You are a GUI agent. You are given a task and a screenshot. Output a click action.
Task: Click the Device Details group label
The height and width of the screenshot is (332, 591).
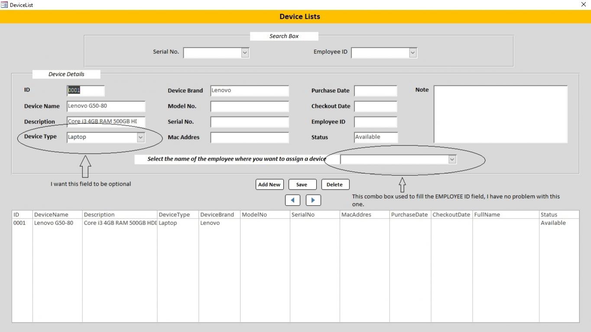(x=66, y=74)
